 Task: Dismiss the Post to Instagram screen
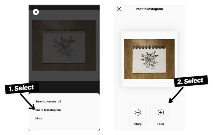pos(119,9)
